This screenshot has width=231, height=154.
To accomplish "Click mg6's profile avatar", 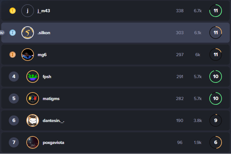I will pyautogui.click(x=28, y=55).
